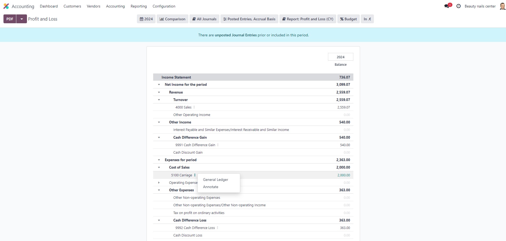Expand the Operating Expenses row
The width and height of the screenshot is (506, 241).
159,182
